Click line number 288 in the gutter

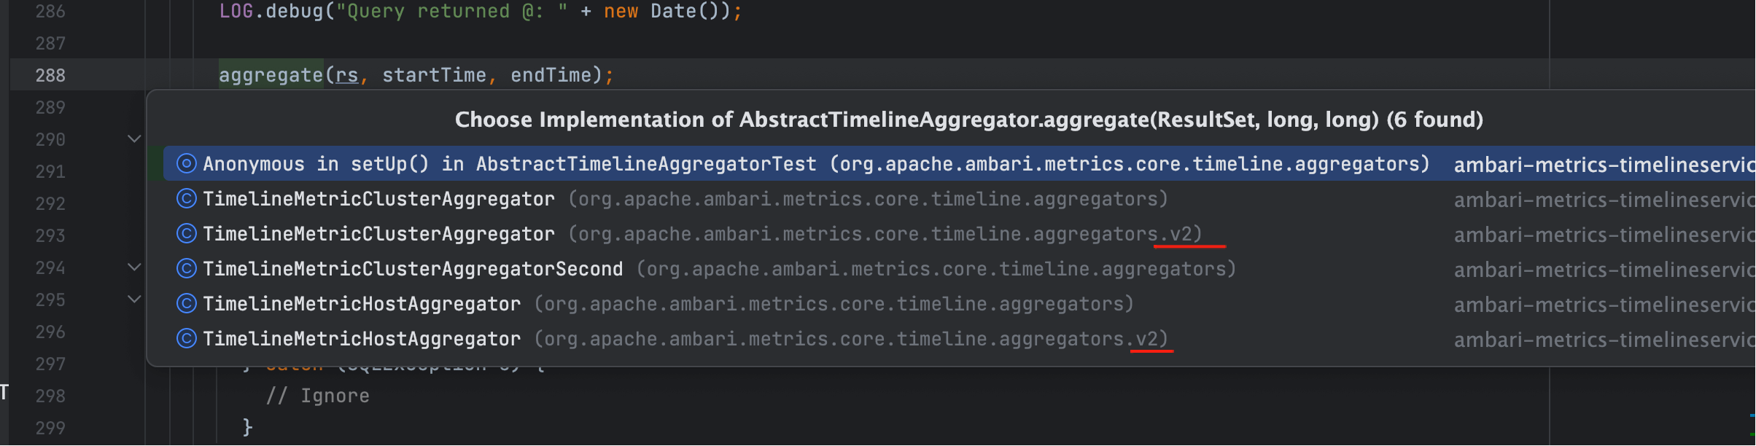coord(50,75)
